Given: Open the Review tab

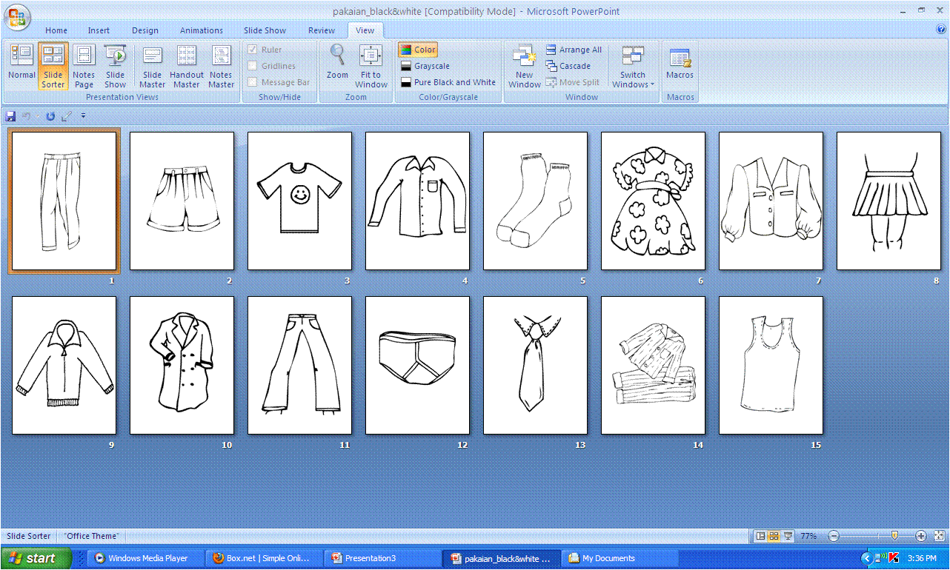Looking at the screenshot, I should pos(322,30).
